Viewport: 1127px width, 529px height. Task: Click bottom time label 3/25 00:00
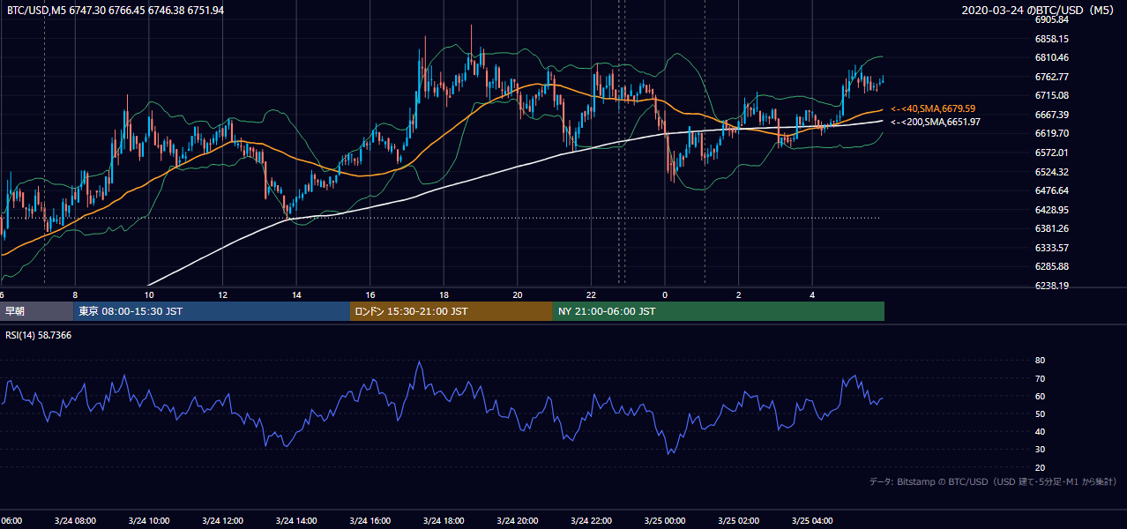coord(665,521)
